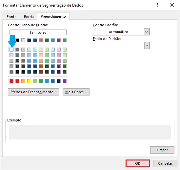180x170 pixels.
Task: Click the Mais Cores button
Action: click(76, 92)
